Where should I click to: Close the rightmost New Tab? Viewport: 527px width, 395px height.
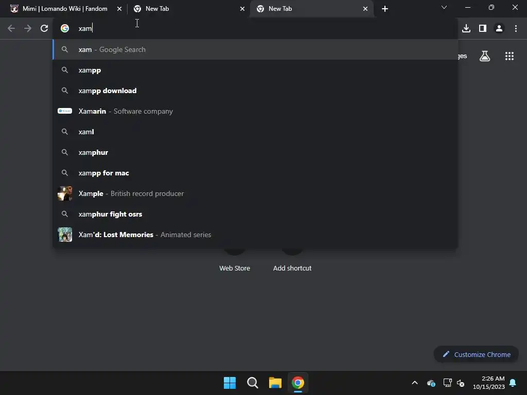[x=365, y=9]
